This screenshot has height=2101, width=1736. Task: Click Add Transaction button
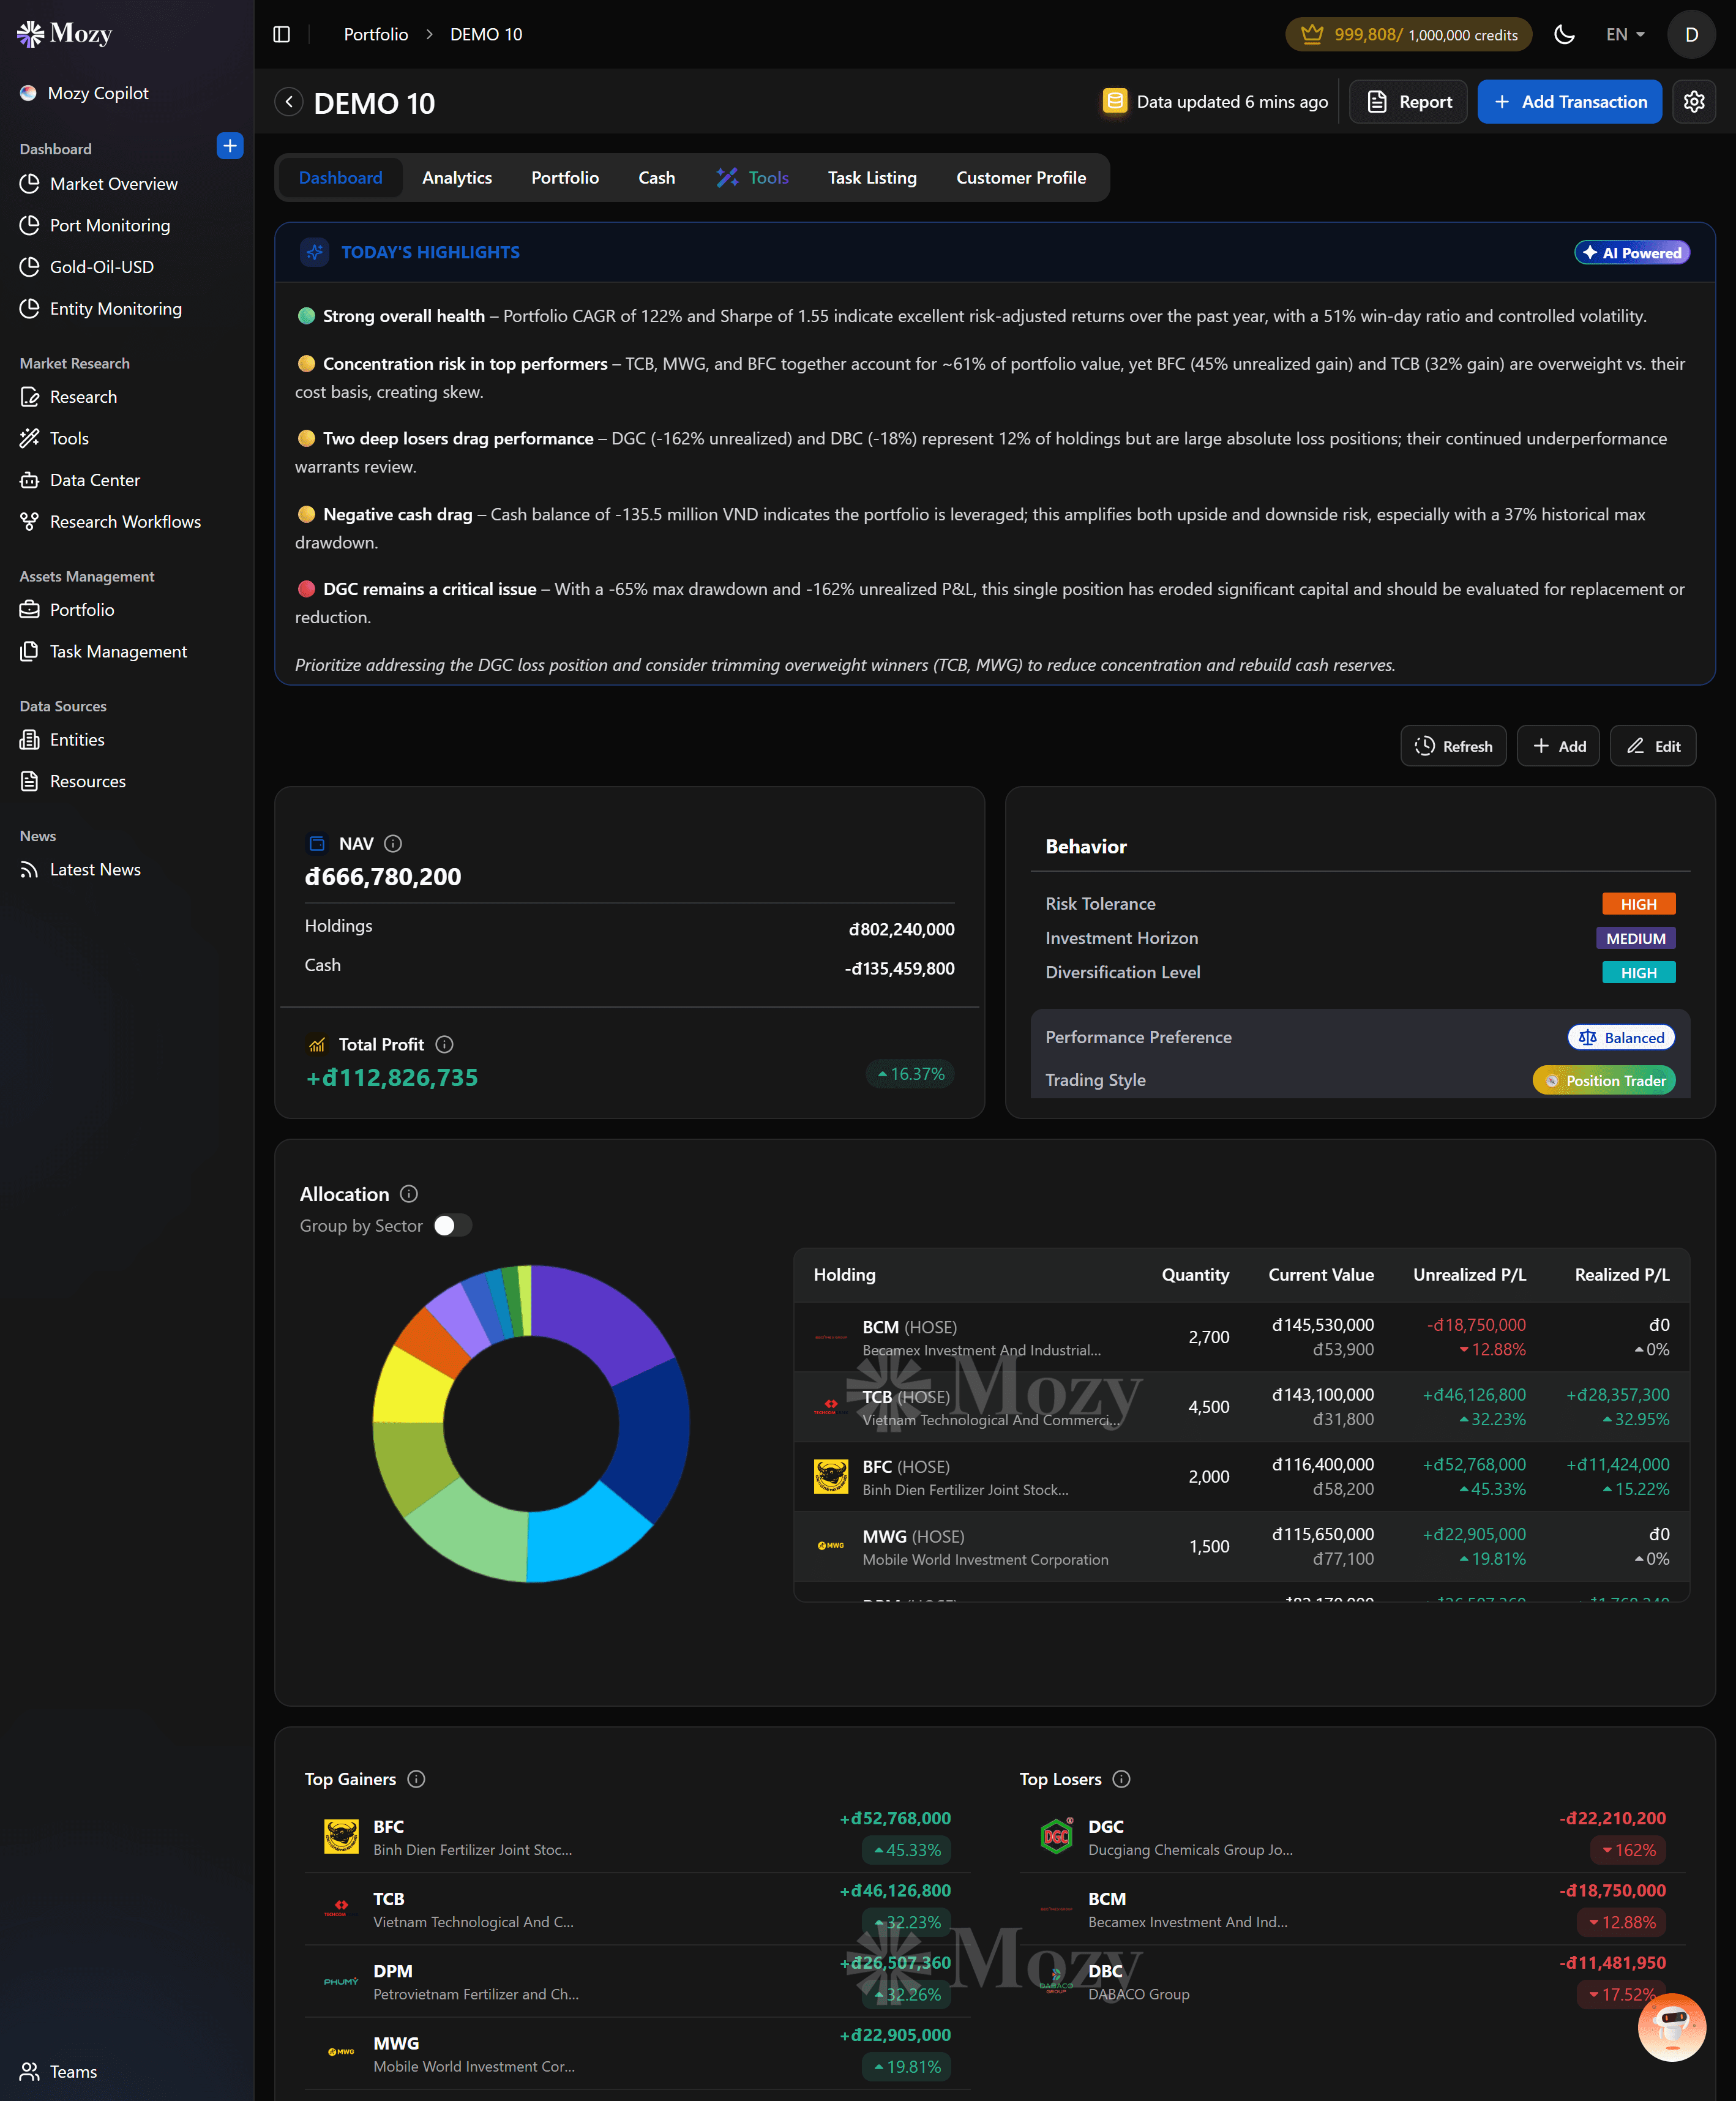tap(1569, 102)
